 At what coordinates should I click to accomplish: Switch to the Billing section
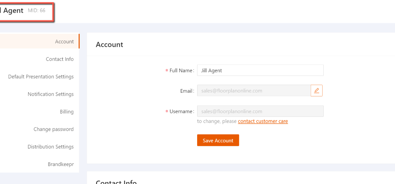coord(67,112)
